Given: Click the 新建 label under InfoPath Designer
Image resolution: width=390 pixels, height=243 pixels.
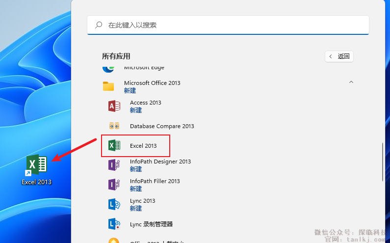Looking at the screenshot, I should tap(136, 169).
